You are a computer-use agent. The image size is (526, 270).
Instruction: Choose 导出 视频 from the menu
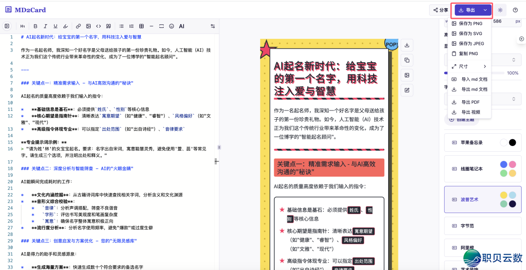pyautogui.click(x=470, y=112)
